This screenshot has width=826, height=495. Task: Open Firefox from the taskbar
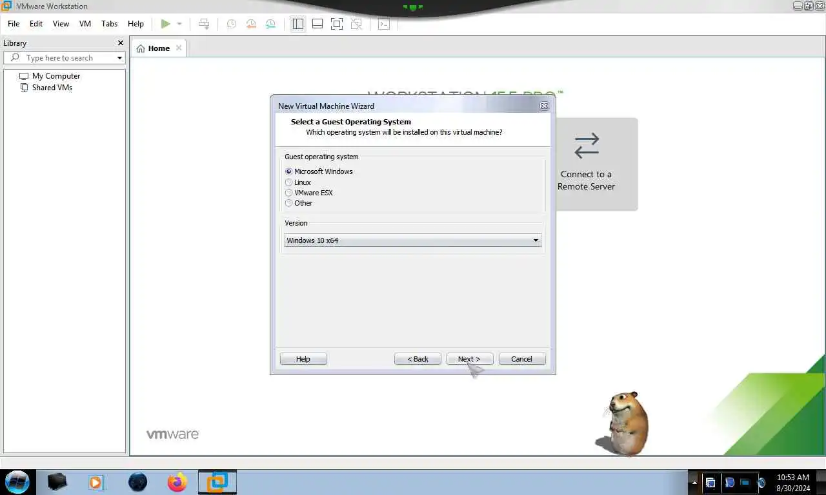coord(177,481)
